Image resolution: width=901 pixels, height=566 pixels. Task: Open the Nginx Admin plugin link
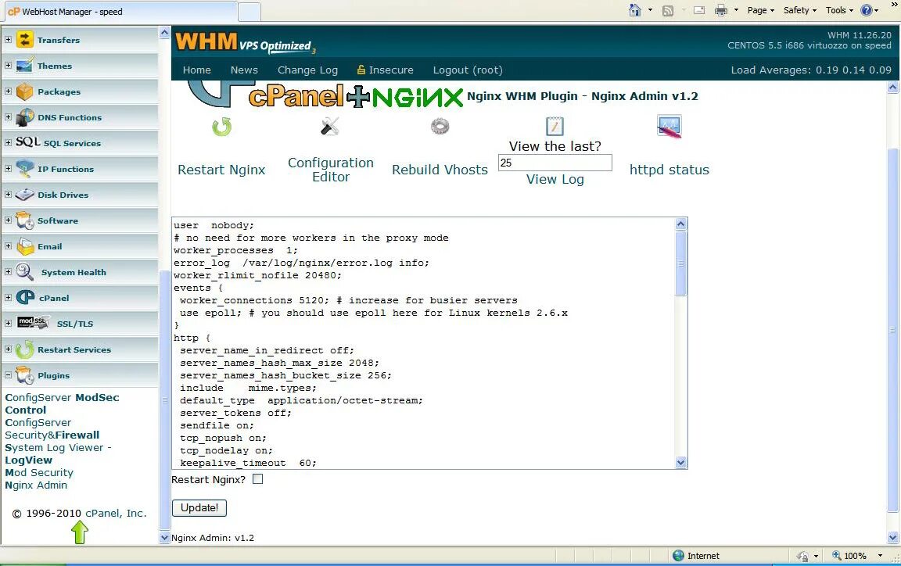(36, 485)
